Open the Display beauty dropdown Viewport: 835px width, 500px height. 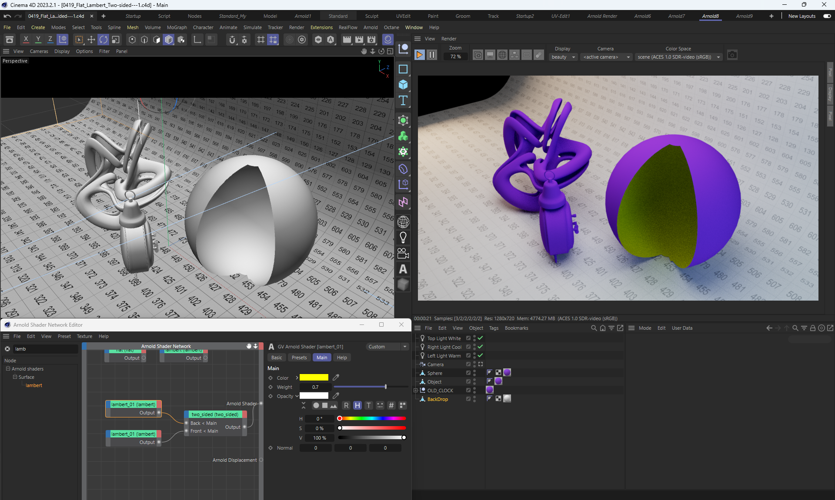[563, 57]
